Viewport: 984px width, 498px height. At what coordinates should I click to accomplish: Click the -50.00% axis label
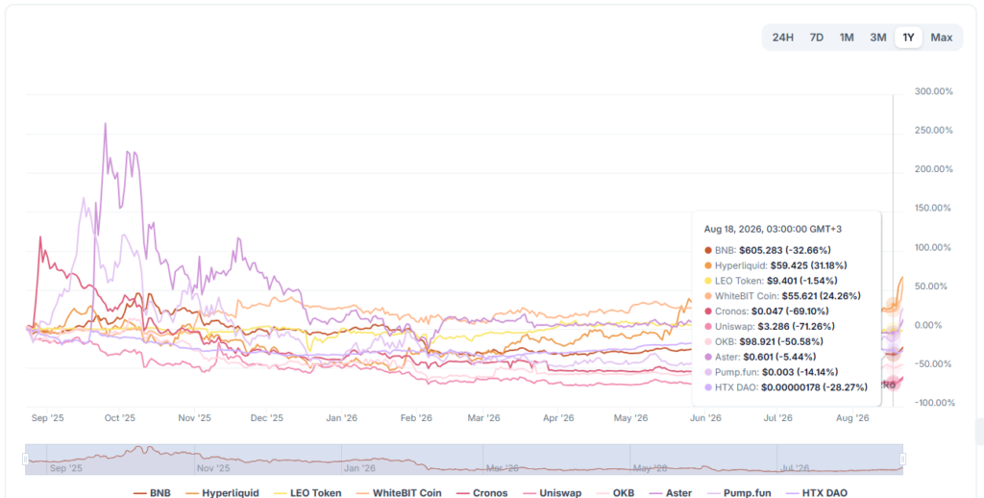[x=935, y=364]
